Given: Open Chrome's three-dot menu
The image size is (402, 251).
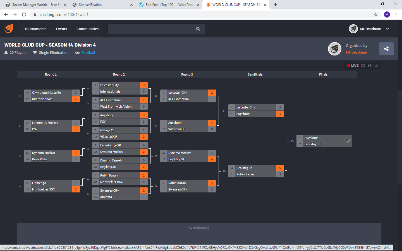Looking at the screenshot, I should (396, 15).
